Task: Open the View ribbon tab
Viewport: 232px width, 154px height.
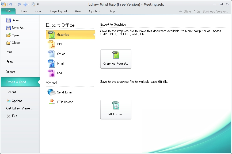Action: coord(78,11)
